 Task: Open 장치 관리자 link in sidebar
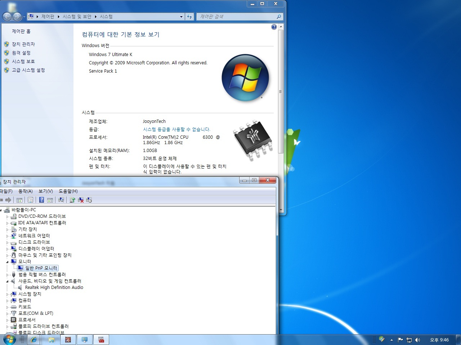23,44
